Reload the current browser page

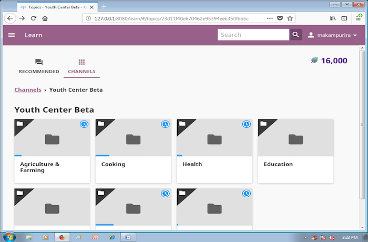[x=34, y=18]
